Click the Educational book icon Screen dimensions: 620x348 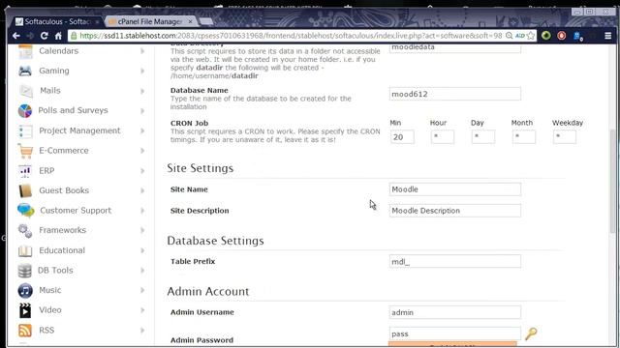click(x=25, y=250)
